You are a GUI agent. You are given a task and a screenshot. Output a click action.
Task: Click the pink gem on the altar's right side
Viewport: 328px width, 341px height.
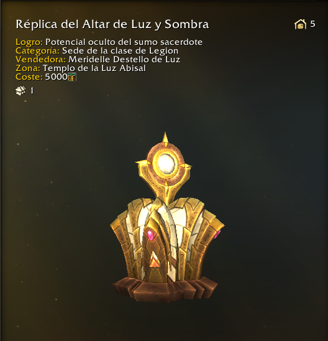click(x=217, y=234)
